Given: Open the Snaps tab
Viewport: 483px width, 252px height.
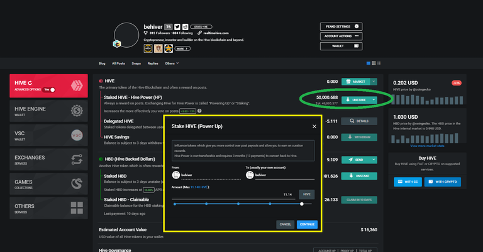Looking at the screenshot, I should (x=136, y=63).
